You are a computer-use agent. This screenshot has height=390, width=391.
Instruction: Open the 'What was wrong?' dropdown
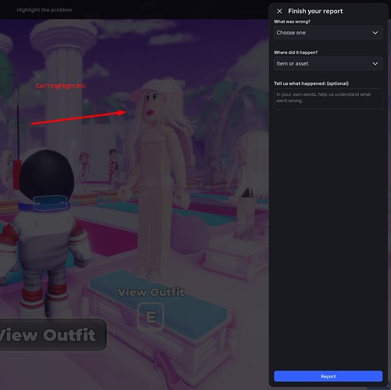click(x=328, y=33)
